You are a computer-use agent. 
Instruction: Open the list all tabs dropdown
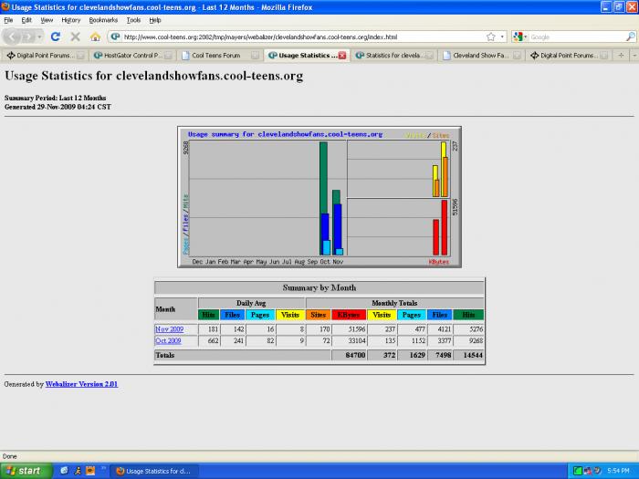click(634, 55)
